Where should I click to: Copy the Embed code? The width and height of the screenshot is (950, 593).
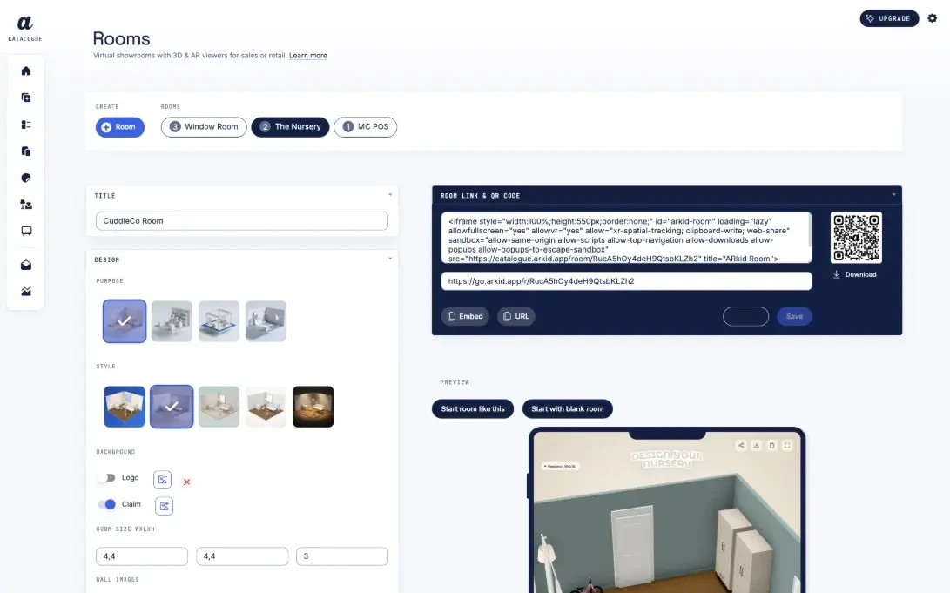pyautogui.click(x=465, y=316)
